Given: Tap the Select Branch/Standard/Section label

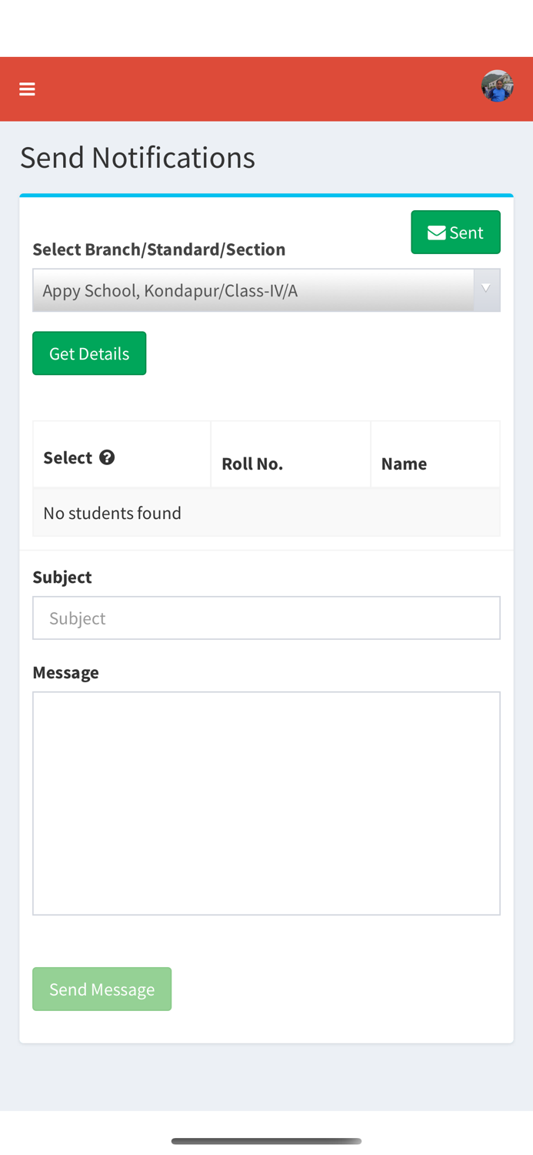Looking at the screenshot, I should coord(158,249).
